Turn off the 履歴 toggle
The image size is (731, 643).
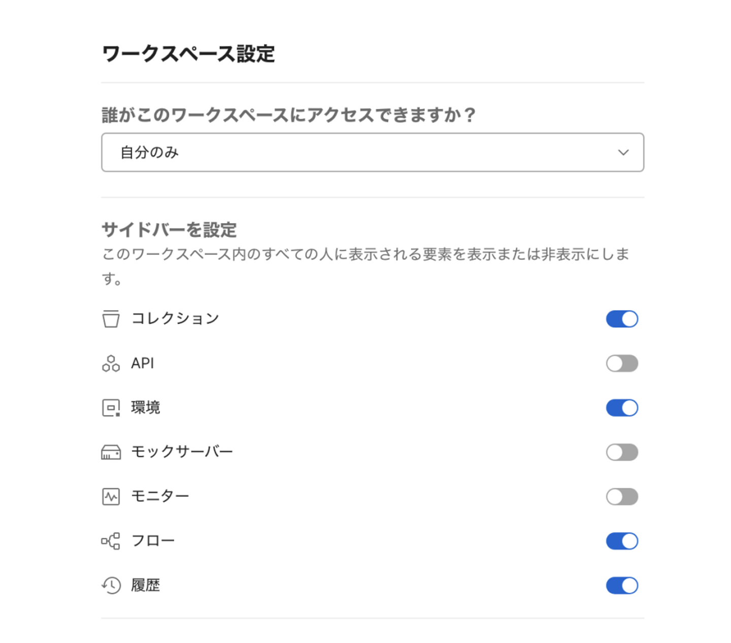point(622,585)
